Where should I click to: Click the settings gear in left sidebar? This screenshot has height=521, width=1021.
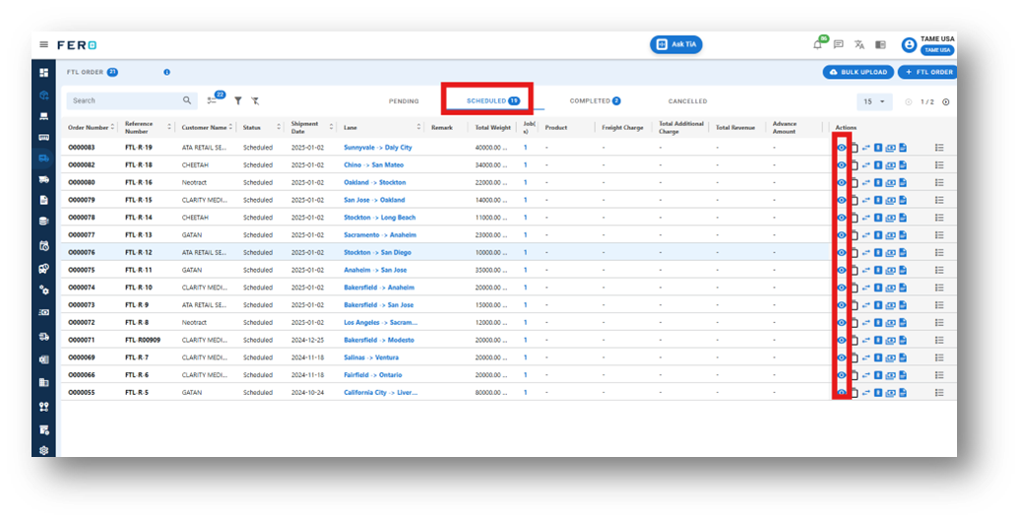(x=43, y=450)
